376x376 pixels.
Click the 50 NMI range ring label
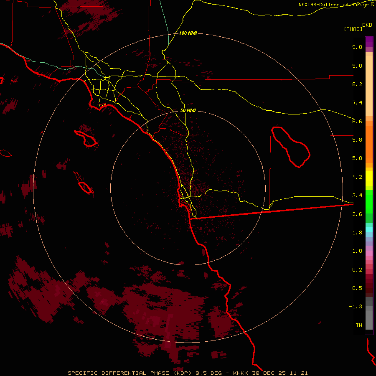click(188, 110)
